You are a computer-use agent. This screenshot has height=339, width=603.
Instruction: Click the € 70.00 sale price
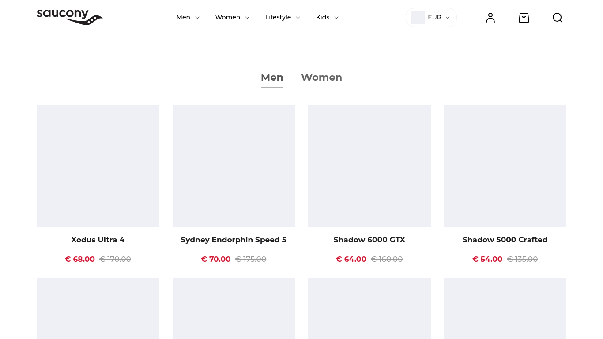(216, 259)
